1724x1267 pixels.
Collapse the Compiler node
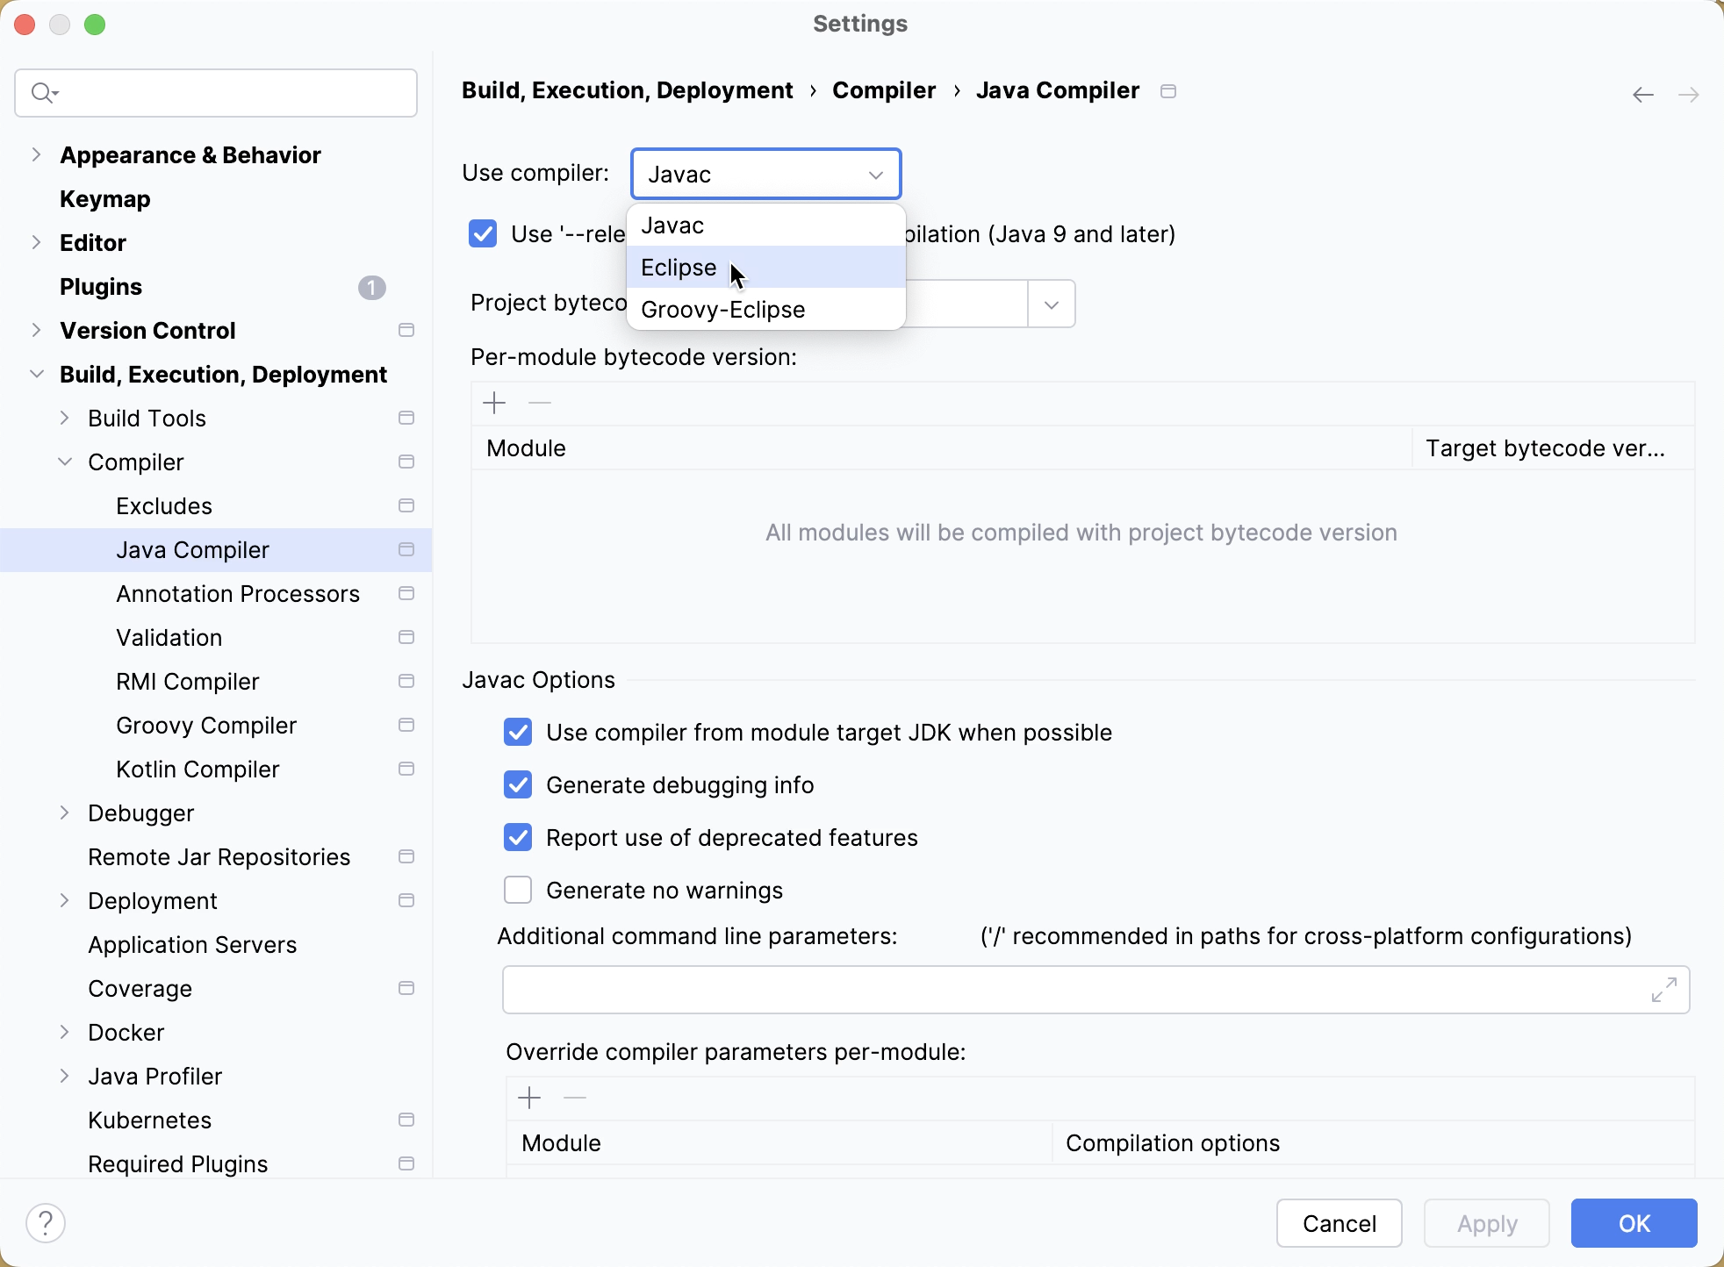click(x=64, y=462)
